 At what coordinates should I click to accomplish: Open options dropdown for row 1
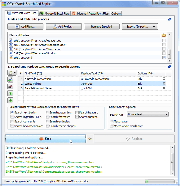click(x=164, y=79)
